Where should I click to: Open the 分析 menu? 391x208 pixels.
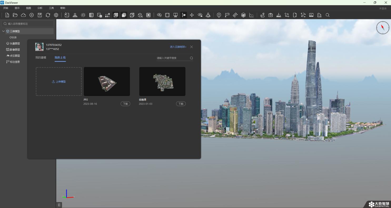[40, 8]
